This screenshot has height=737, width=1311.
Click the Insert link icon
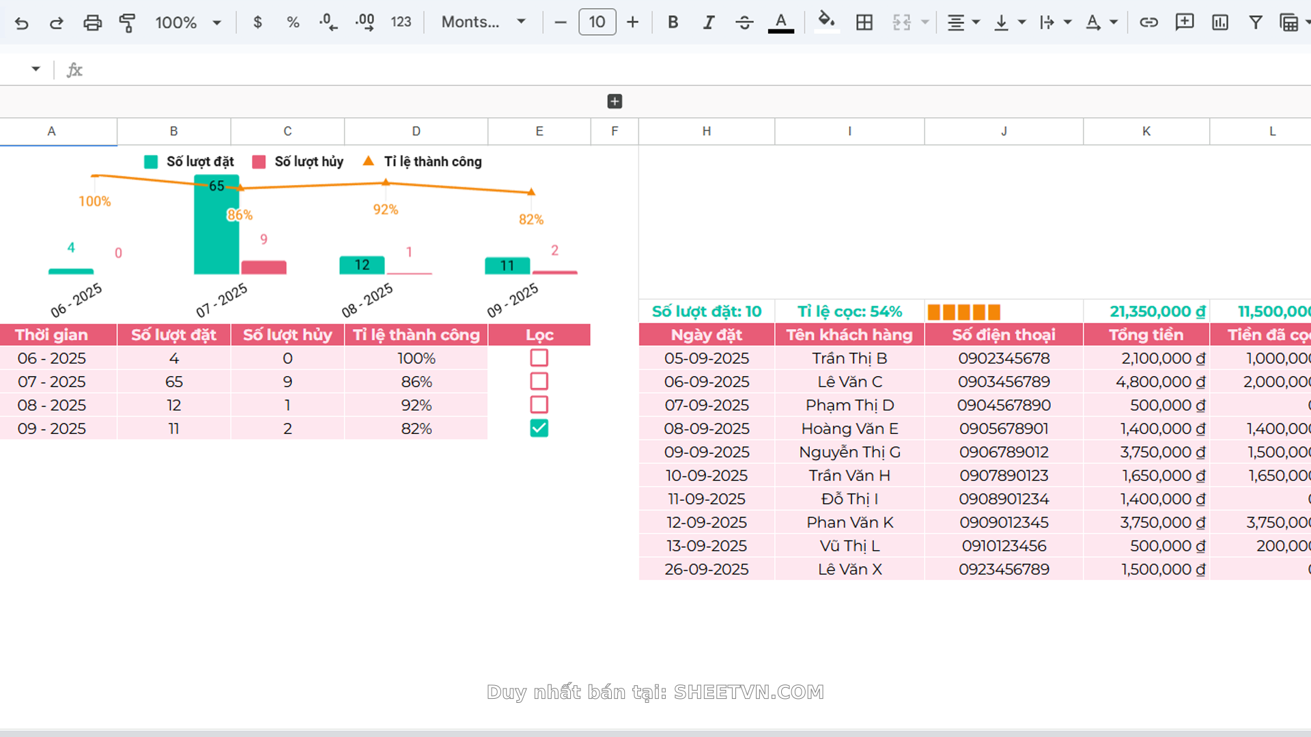click(x=1148, y=23)
